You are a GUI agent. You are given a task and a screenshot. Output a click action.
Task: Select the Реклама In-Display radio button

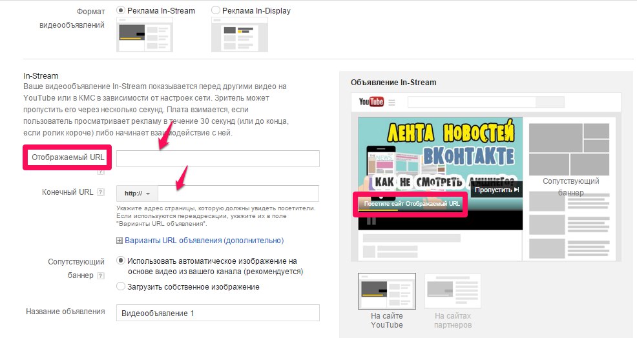[216, 10]
